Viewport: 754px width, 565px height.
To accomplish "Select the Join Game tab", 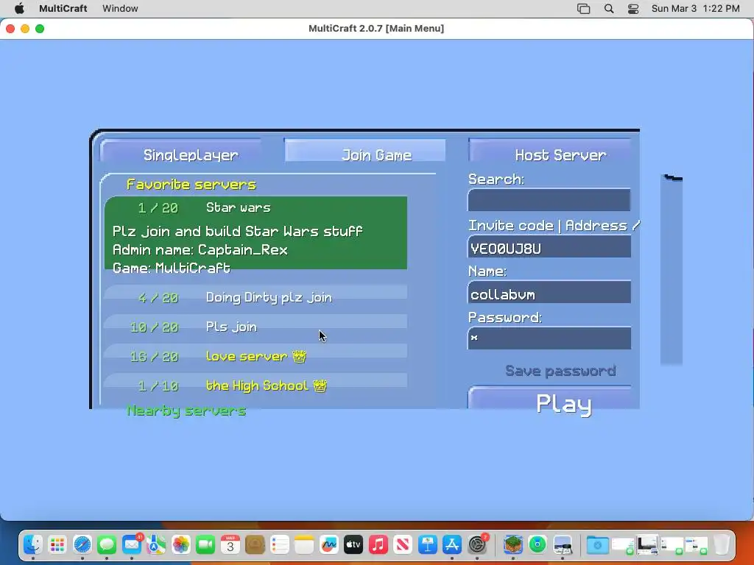I will tap(365, 150).
